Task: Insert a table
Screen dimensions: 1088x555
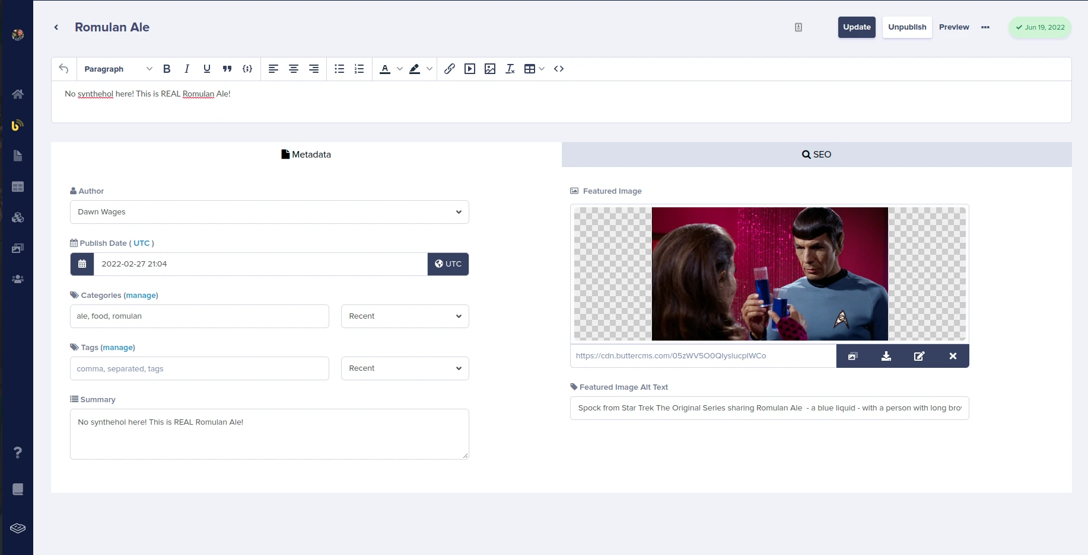Action: click(x=530, y=69)
